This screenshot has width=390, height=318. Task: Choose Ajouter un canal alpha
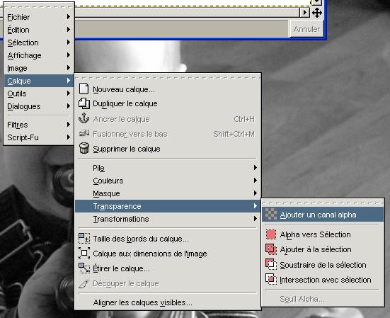coord(323,215)
